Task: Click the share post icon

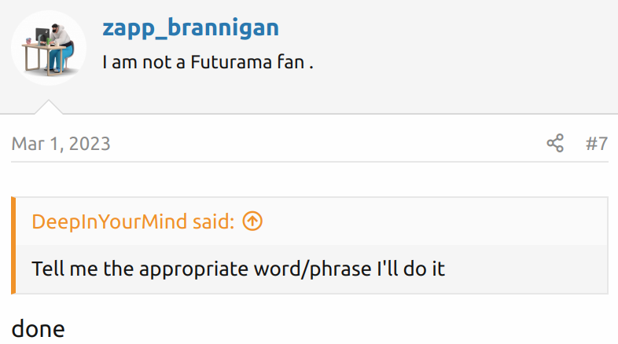Action: click(x=555, y=144)
